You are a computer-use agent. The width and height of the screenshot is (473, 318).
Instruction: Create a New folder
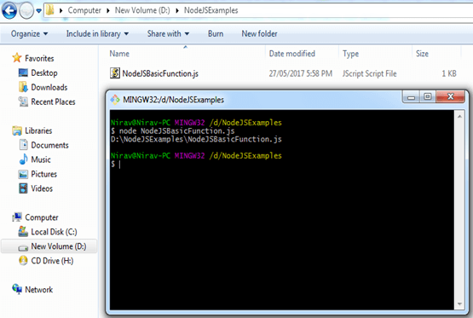coord(259,34)
